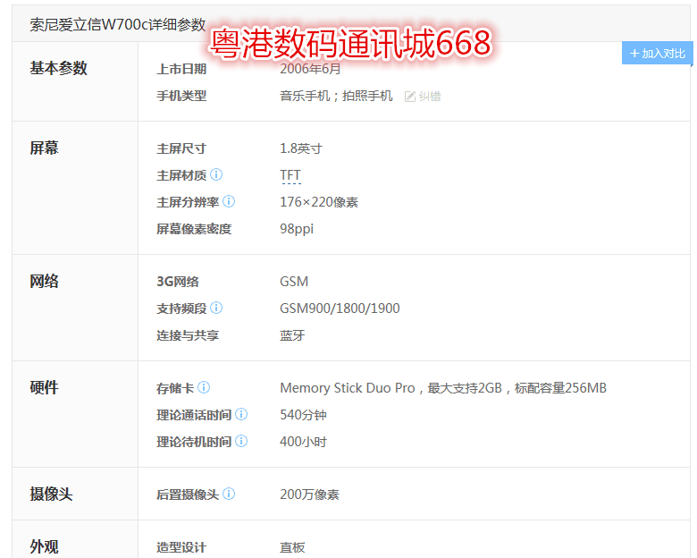The height and width of the screenshot is (558, 697).
Task: Click the 造型设计 label
Action: 181,547
